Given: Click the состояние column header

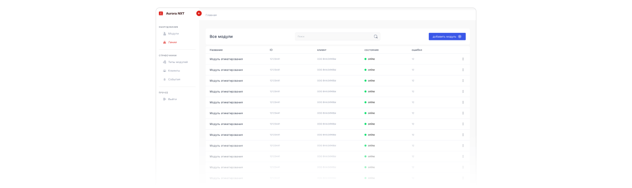Looking at the screenshot, I should [x=371, y=50].
